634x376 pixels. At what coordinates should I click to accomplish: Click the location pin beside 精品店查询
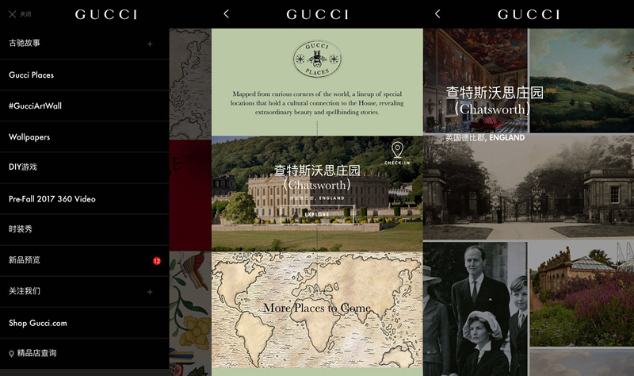(11, 354)
